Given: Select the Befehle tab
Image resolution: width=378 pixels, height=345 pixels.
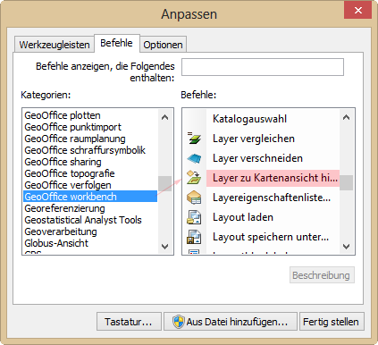Looking at the screenshot, I should (x=117, y=44).
